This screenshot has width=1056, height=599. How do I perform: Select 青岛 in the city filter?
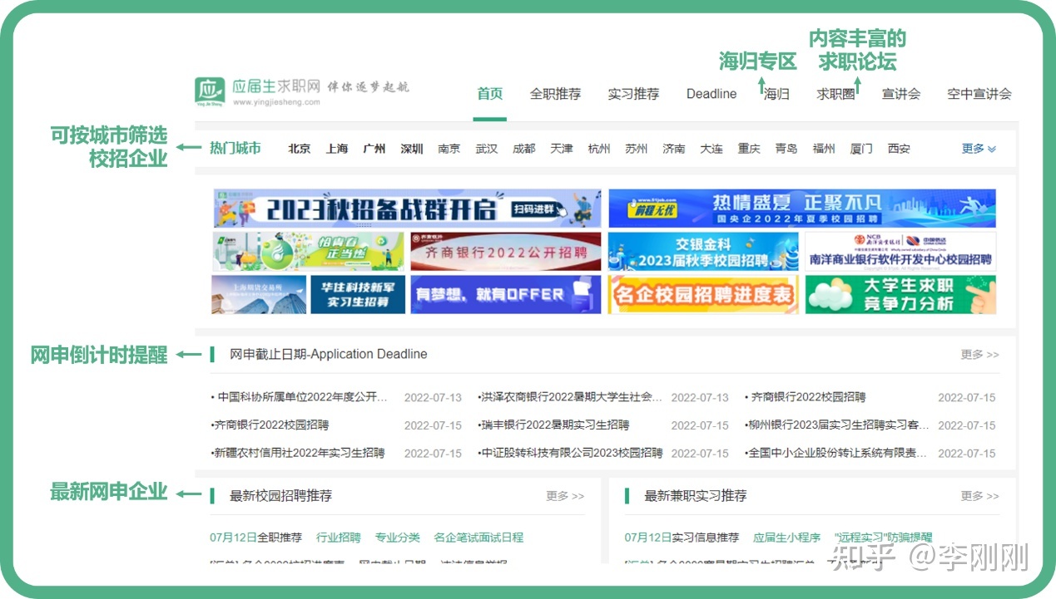[786, 149]
